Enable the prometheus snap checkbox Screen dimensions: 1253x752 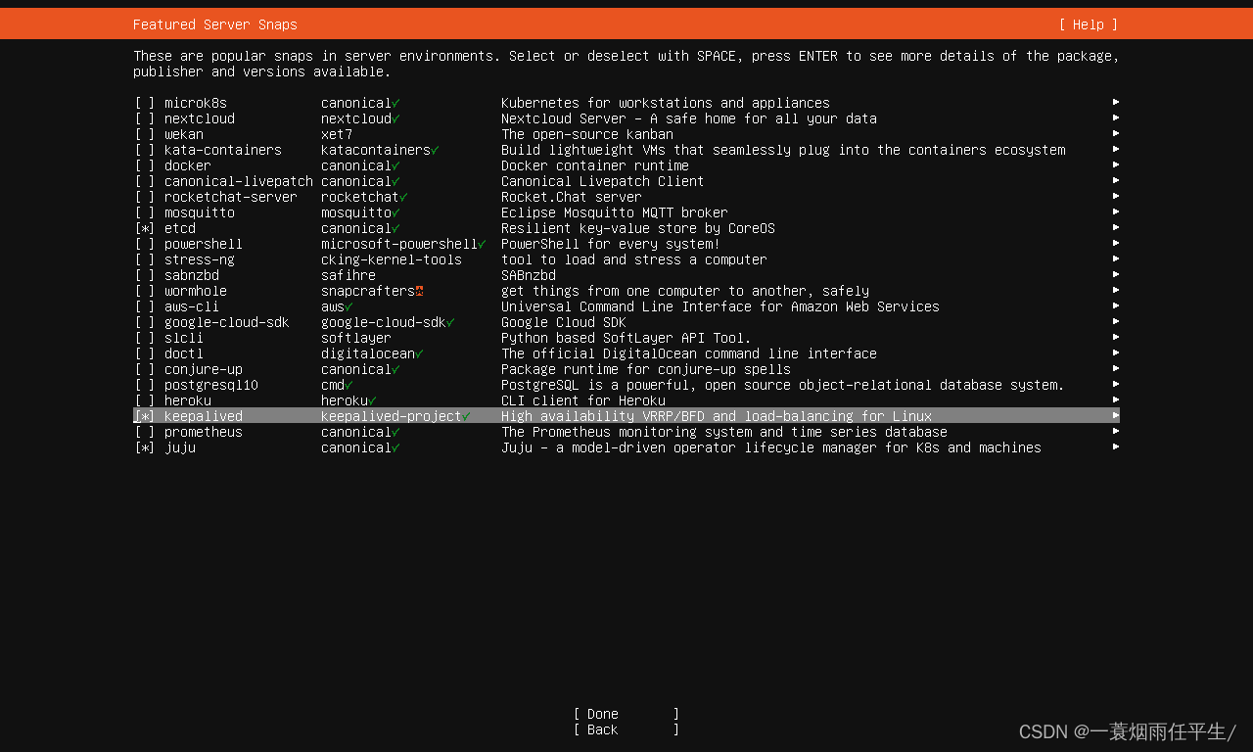coord(145,432)
